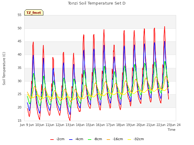Screen dimensions: 194x145
Task: Click the orange -16cm legend swatch
Action: tap(108, 140)
